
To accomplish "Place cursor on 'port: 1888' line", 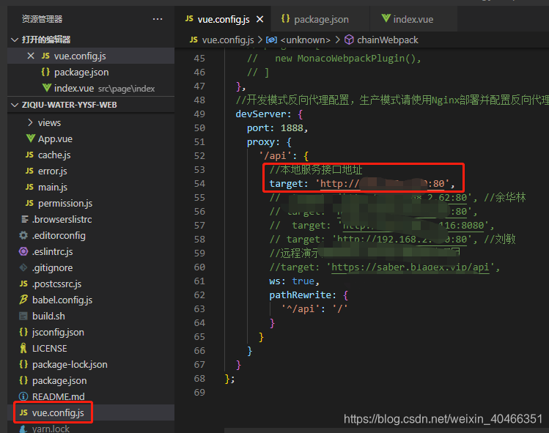I will tap(277, 128).
